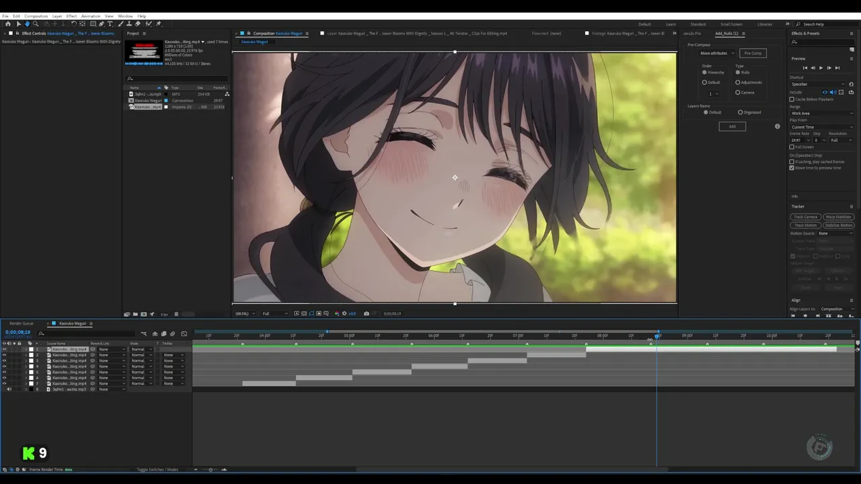Open the Window menu

coord(125,16)
